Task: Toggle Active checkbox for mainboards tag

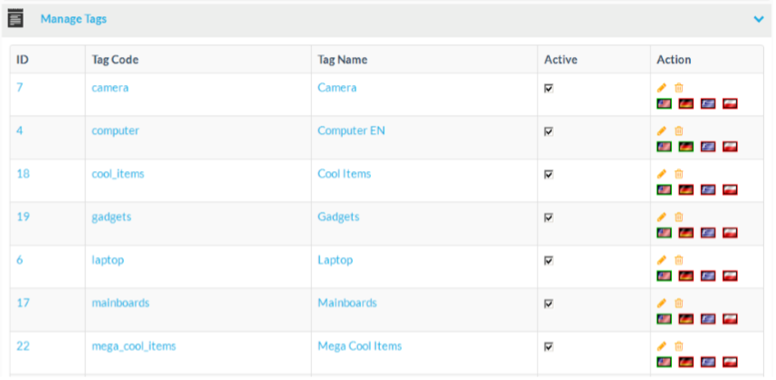Action: click(x=548, y=304)
